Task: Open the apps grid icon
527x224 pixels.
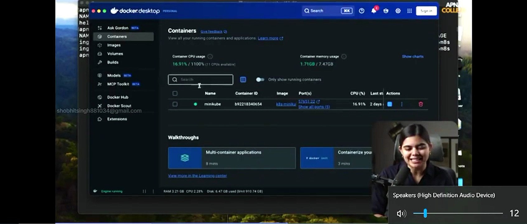Action: coord(409,11)
